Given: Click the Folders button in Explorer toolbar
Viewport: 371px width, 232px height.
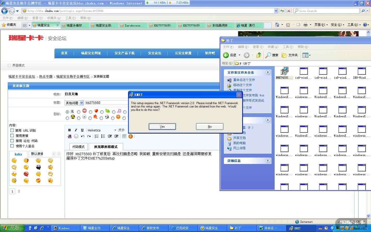Looking at the screenshot, I should tap(290, 55).
